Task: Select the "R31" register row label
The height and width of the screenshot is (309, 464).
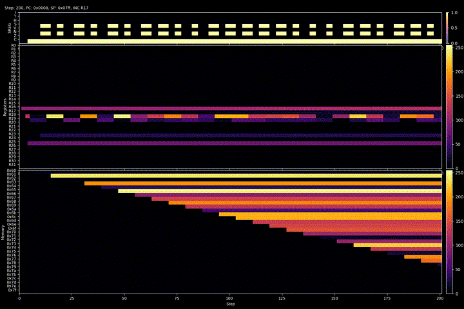Action: click(12, 164)
